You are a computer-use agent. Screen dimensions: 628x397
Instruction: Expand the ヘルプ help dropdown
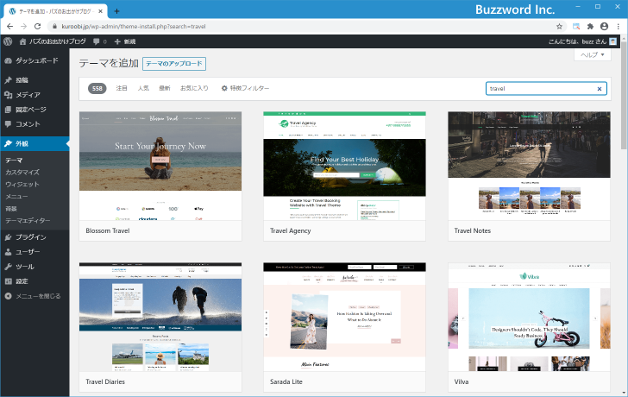[593, 54]
